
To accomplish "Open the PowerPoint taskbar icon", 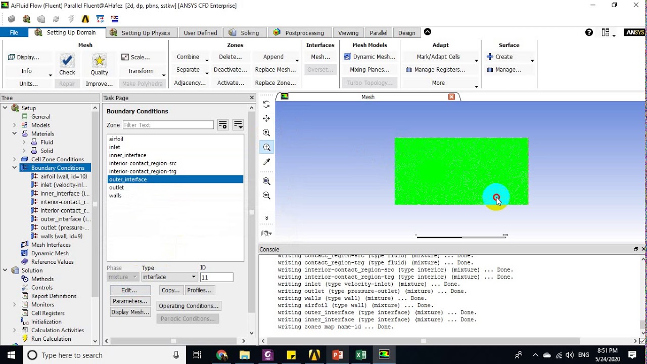I will (x=338, y=355).
